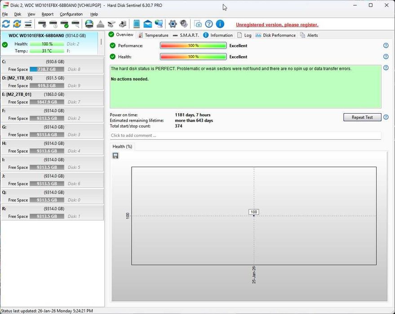Open the Report menu
Screen dimensions: 395x314
[x=47, y=14]
